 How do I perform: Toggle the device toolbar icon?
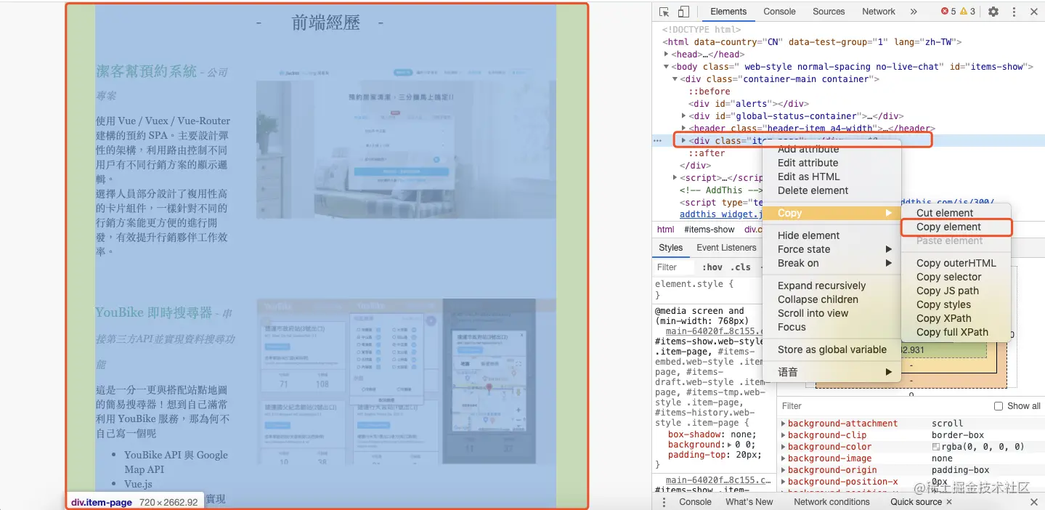coord(683,12)
